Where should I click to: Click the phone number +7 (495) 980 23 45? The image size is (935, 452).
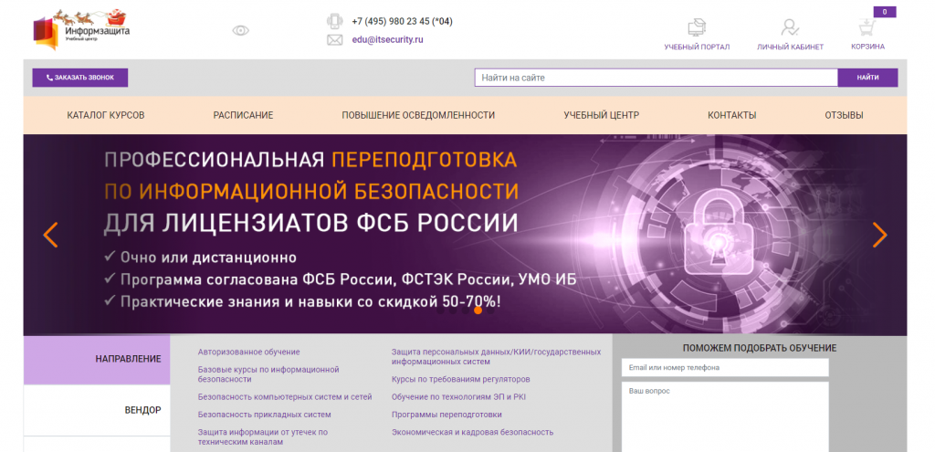tap(402, 22)
